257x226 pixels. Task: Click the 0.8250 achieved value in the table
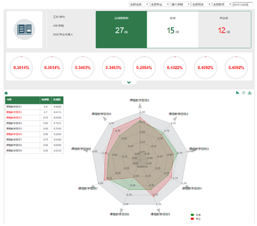[x=58, y=150]
